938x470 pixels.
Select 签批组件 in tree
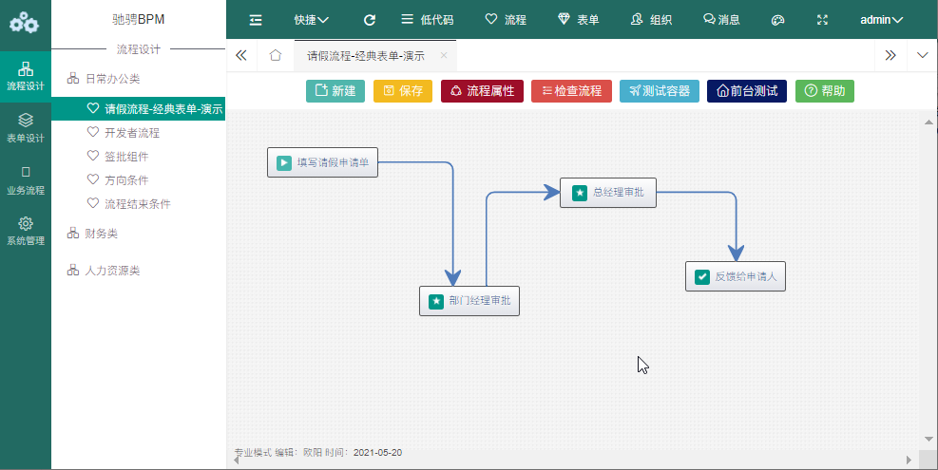click(x=126, y=156)
